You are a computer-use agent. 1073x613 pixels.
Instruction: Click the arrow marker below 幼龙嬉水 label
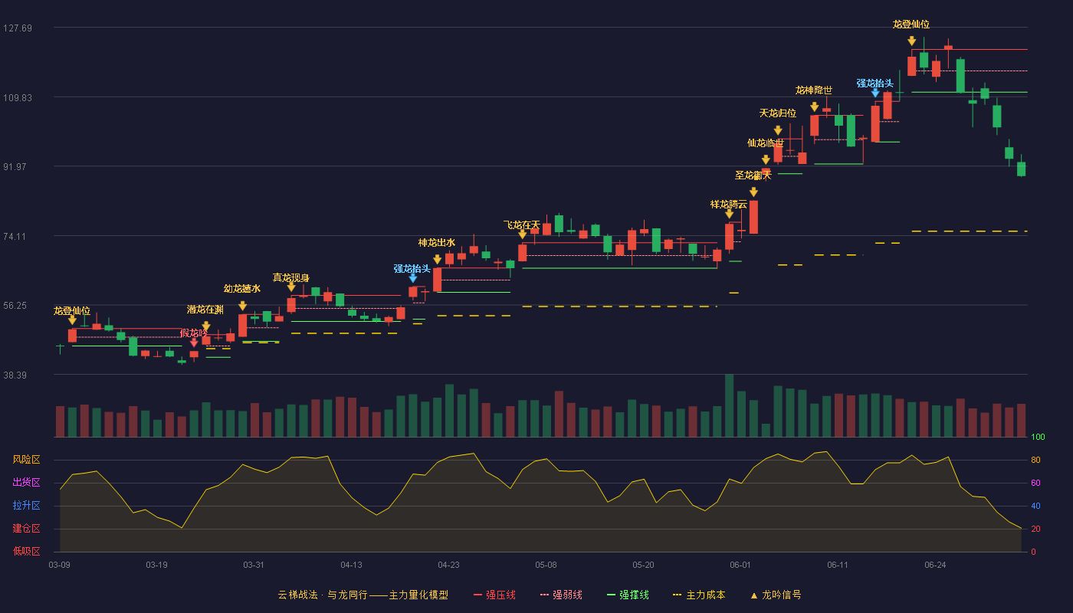point(242,306)
